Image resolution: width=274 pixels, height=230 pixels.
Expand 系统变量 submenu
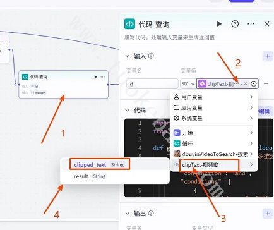pos(213,118)
